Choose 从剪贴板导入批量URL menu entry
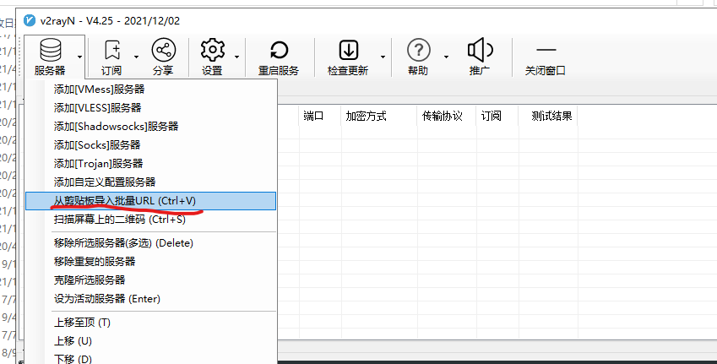The width and height of the screenshot is (717, 364). pos(124,201)
